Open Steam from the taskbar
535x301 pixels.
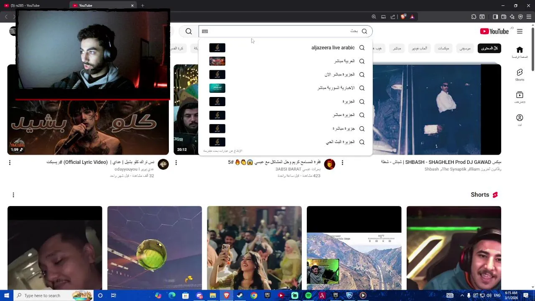[240, 296]
